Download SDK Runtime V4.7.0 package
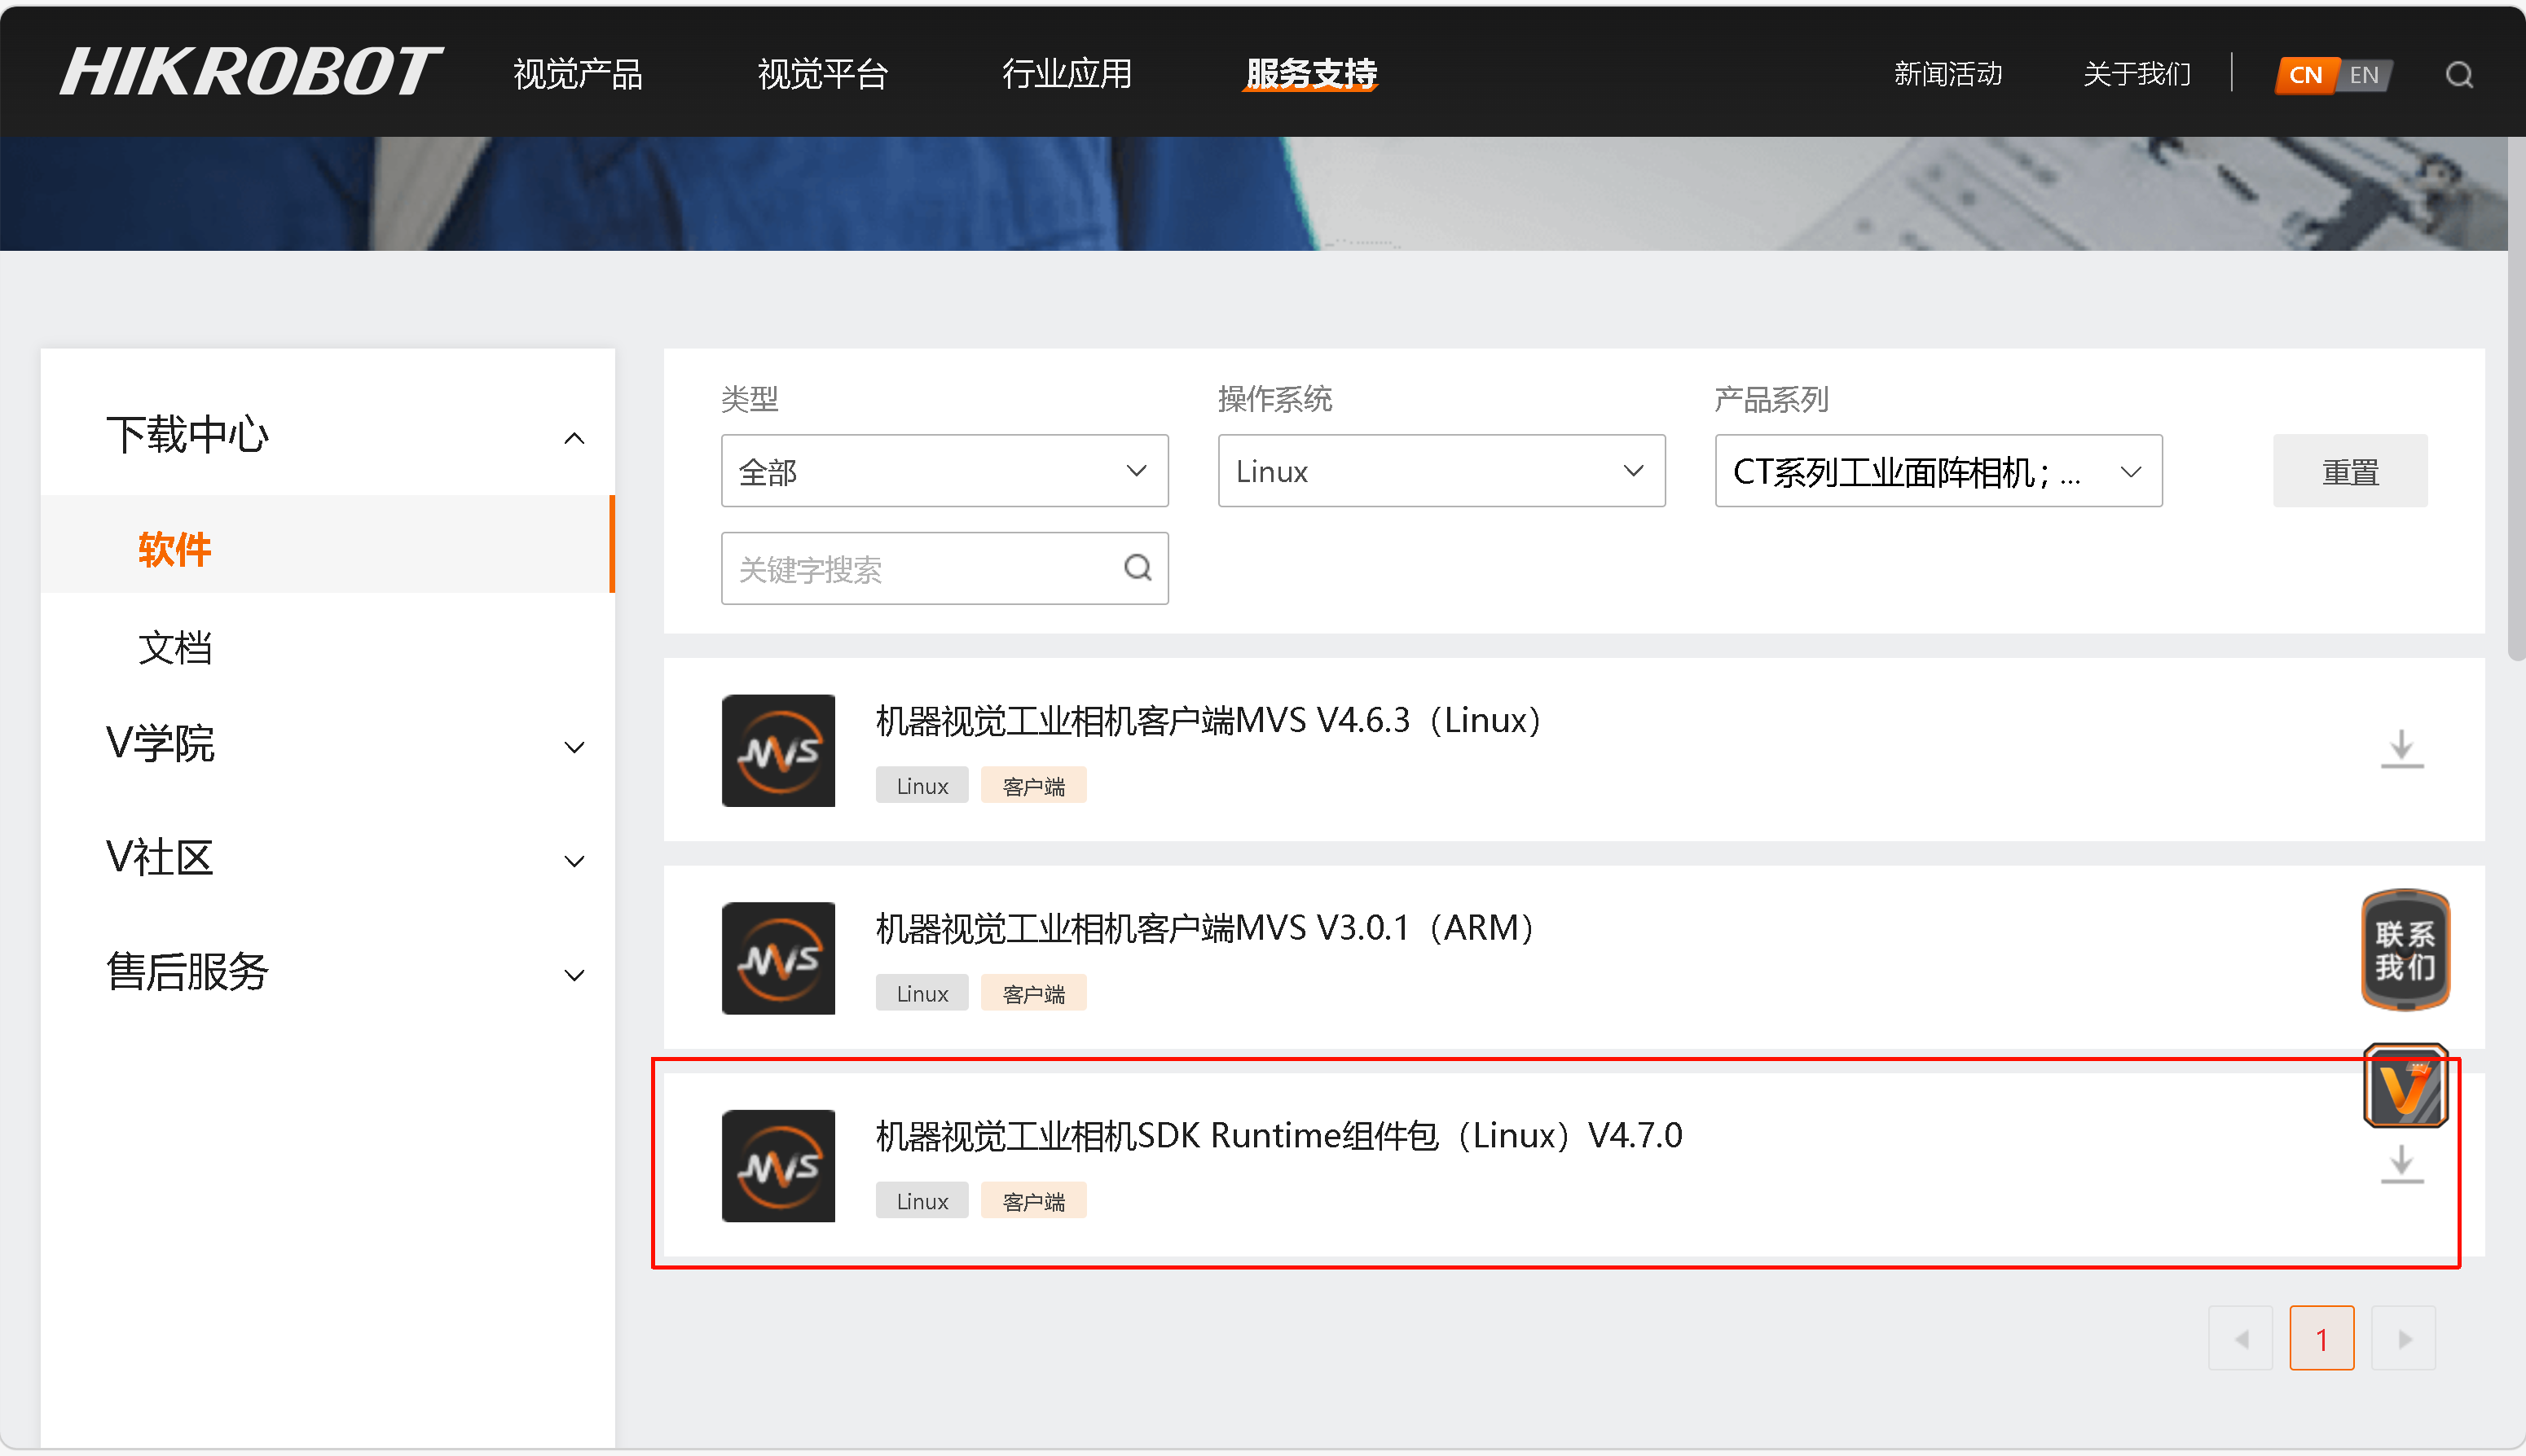 click(2401, 1164)
